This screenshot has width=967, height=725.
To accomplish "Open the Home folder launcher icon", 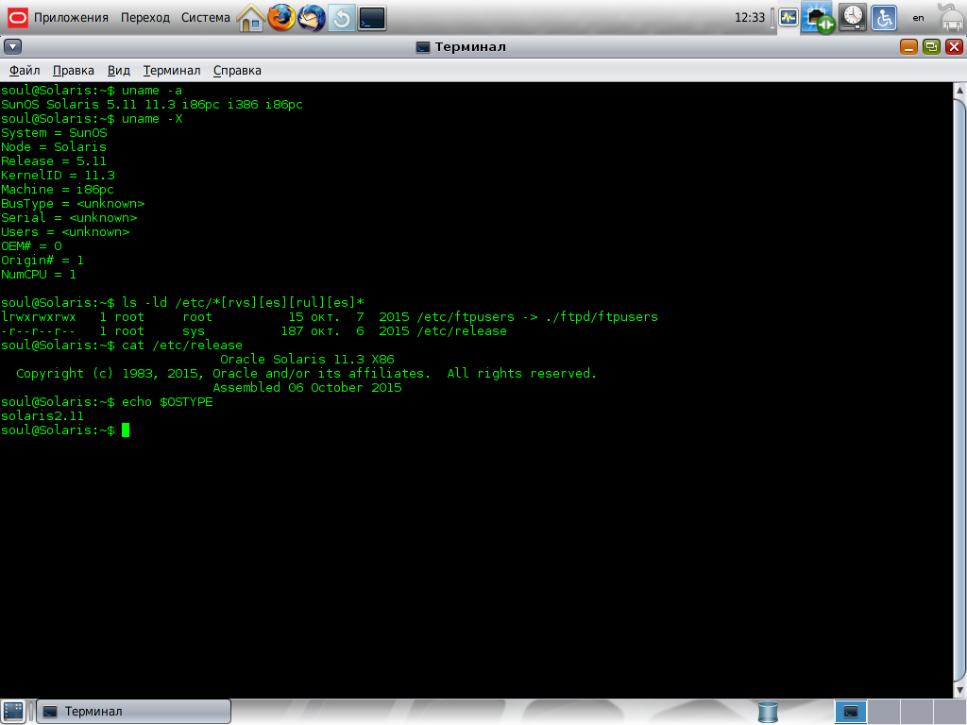I will point(250,18).
